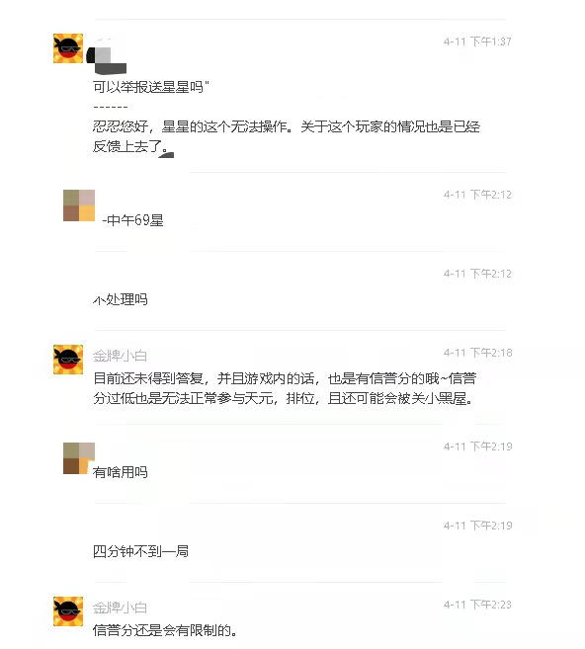
Task: Click the timestamp 4-11 下午2:18
Action: (477, 353)
